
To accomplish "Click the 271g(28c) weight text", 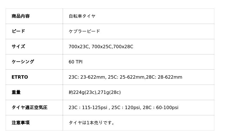I will [x=109, y=92].
